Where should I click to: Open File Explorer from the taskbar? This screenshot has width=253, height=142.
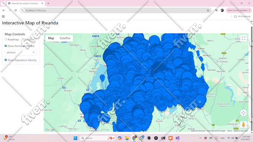click(127, 138)
